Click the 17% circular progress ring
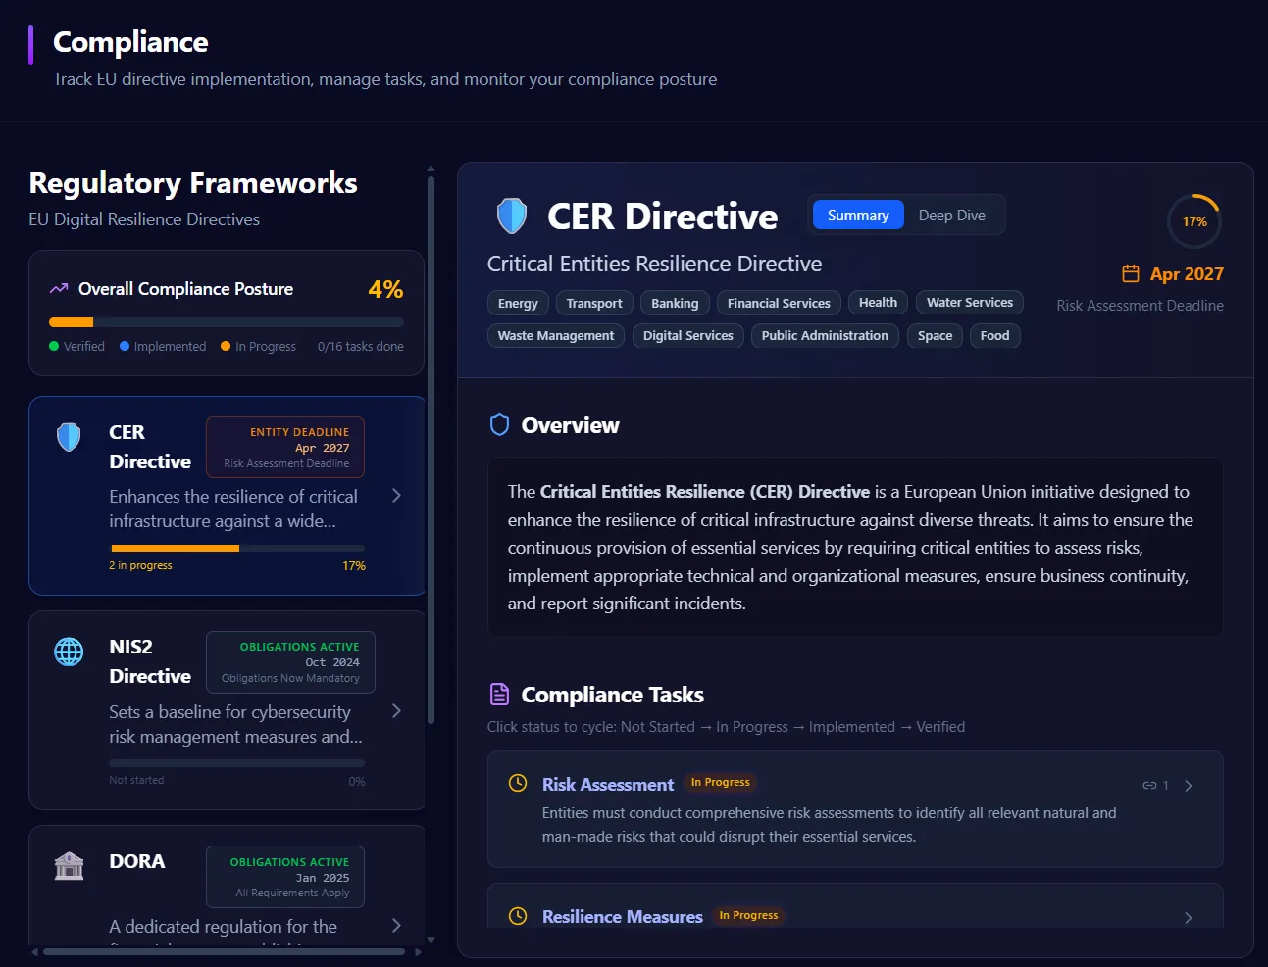 tap(1194, 221)
